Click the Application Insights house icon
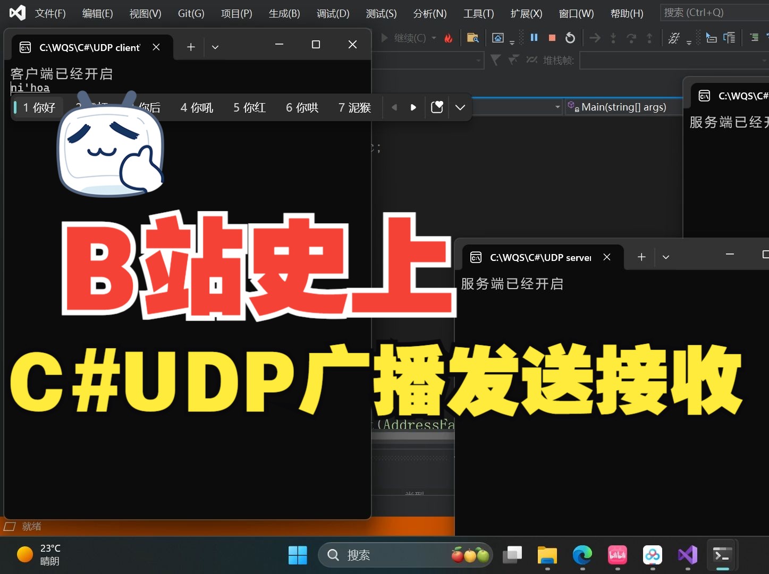The image size is (769, 574). point(498,38)
